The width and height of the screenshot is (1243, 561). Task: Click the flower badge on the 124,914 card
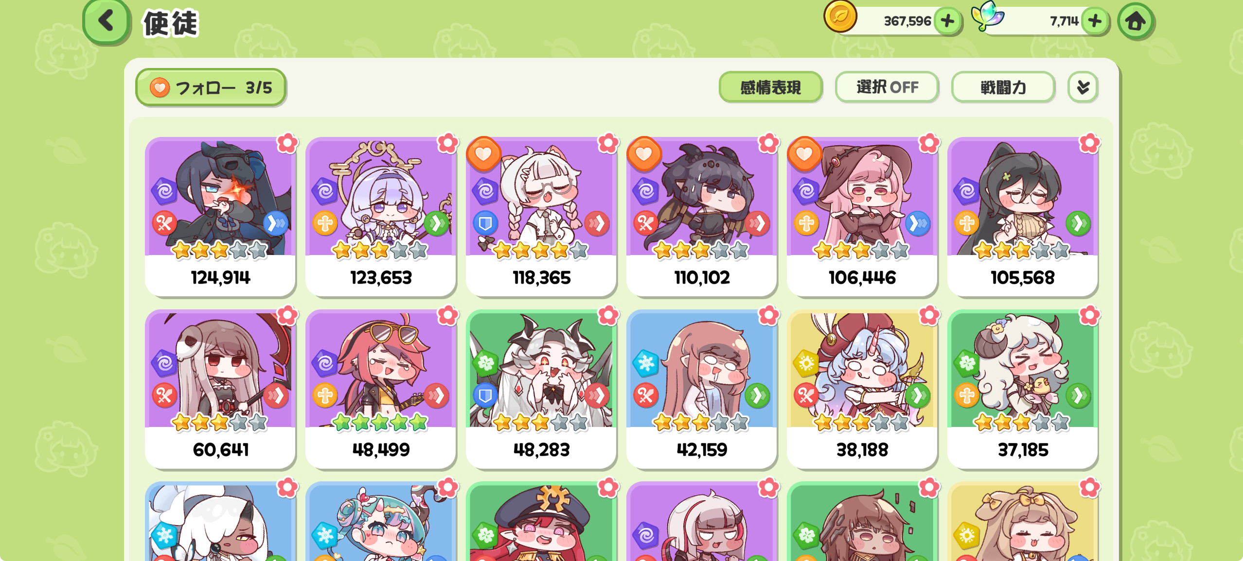point(287,143)
